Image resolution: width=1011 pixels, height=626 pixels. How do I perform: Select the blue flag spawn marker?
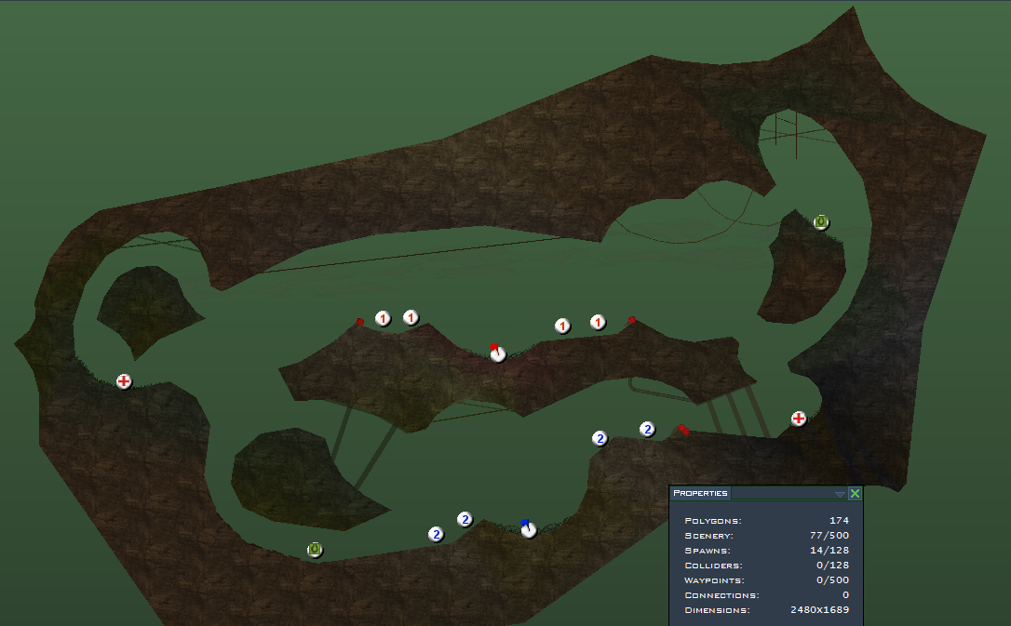(x=529, y=529)
